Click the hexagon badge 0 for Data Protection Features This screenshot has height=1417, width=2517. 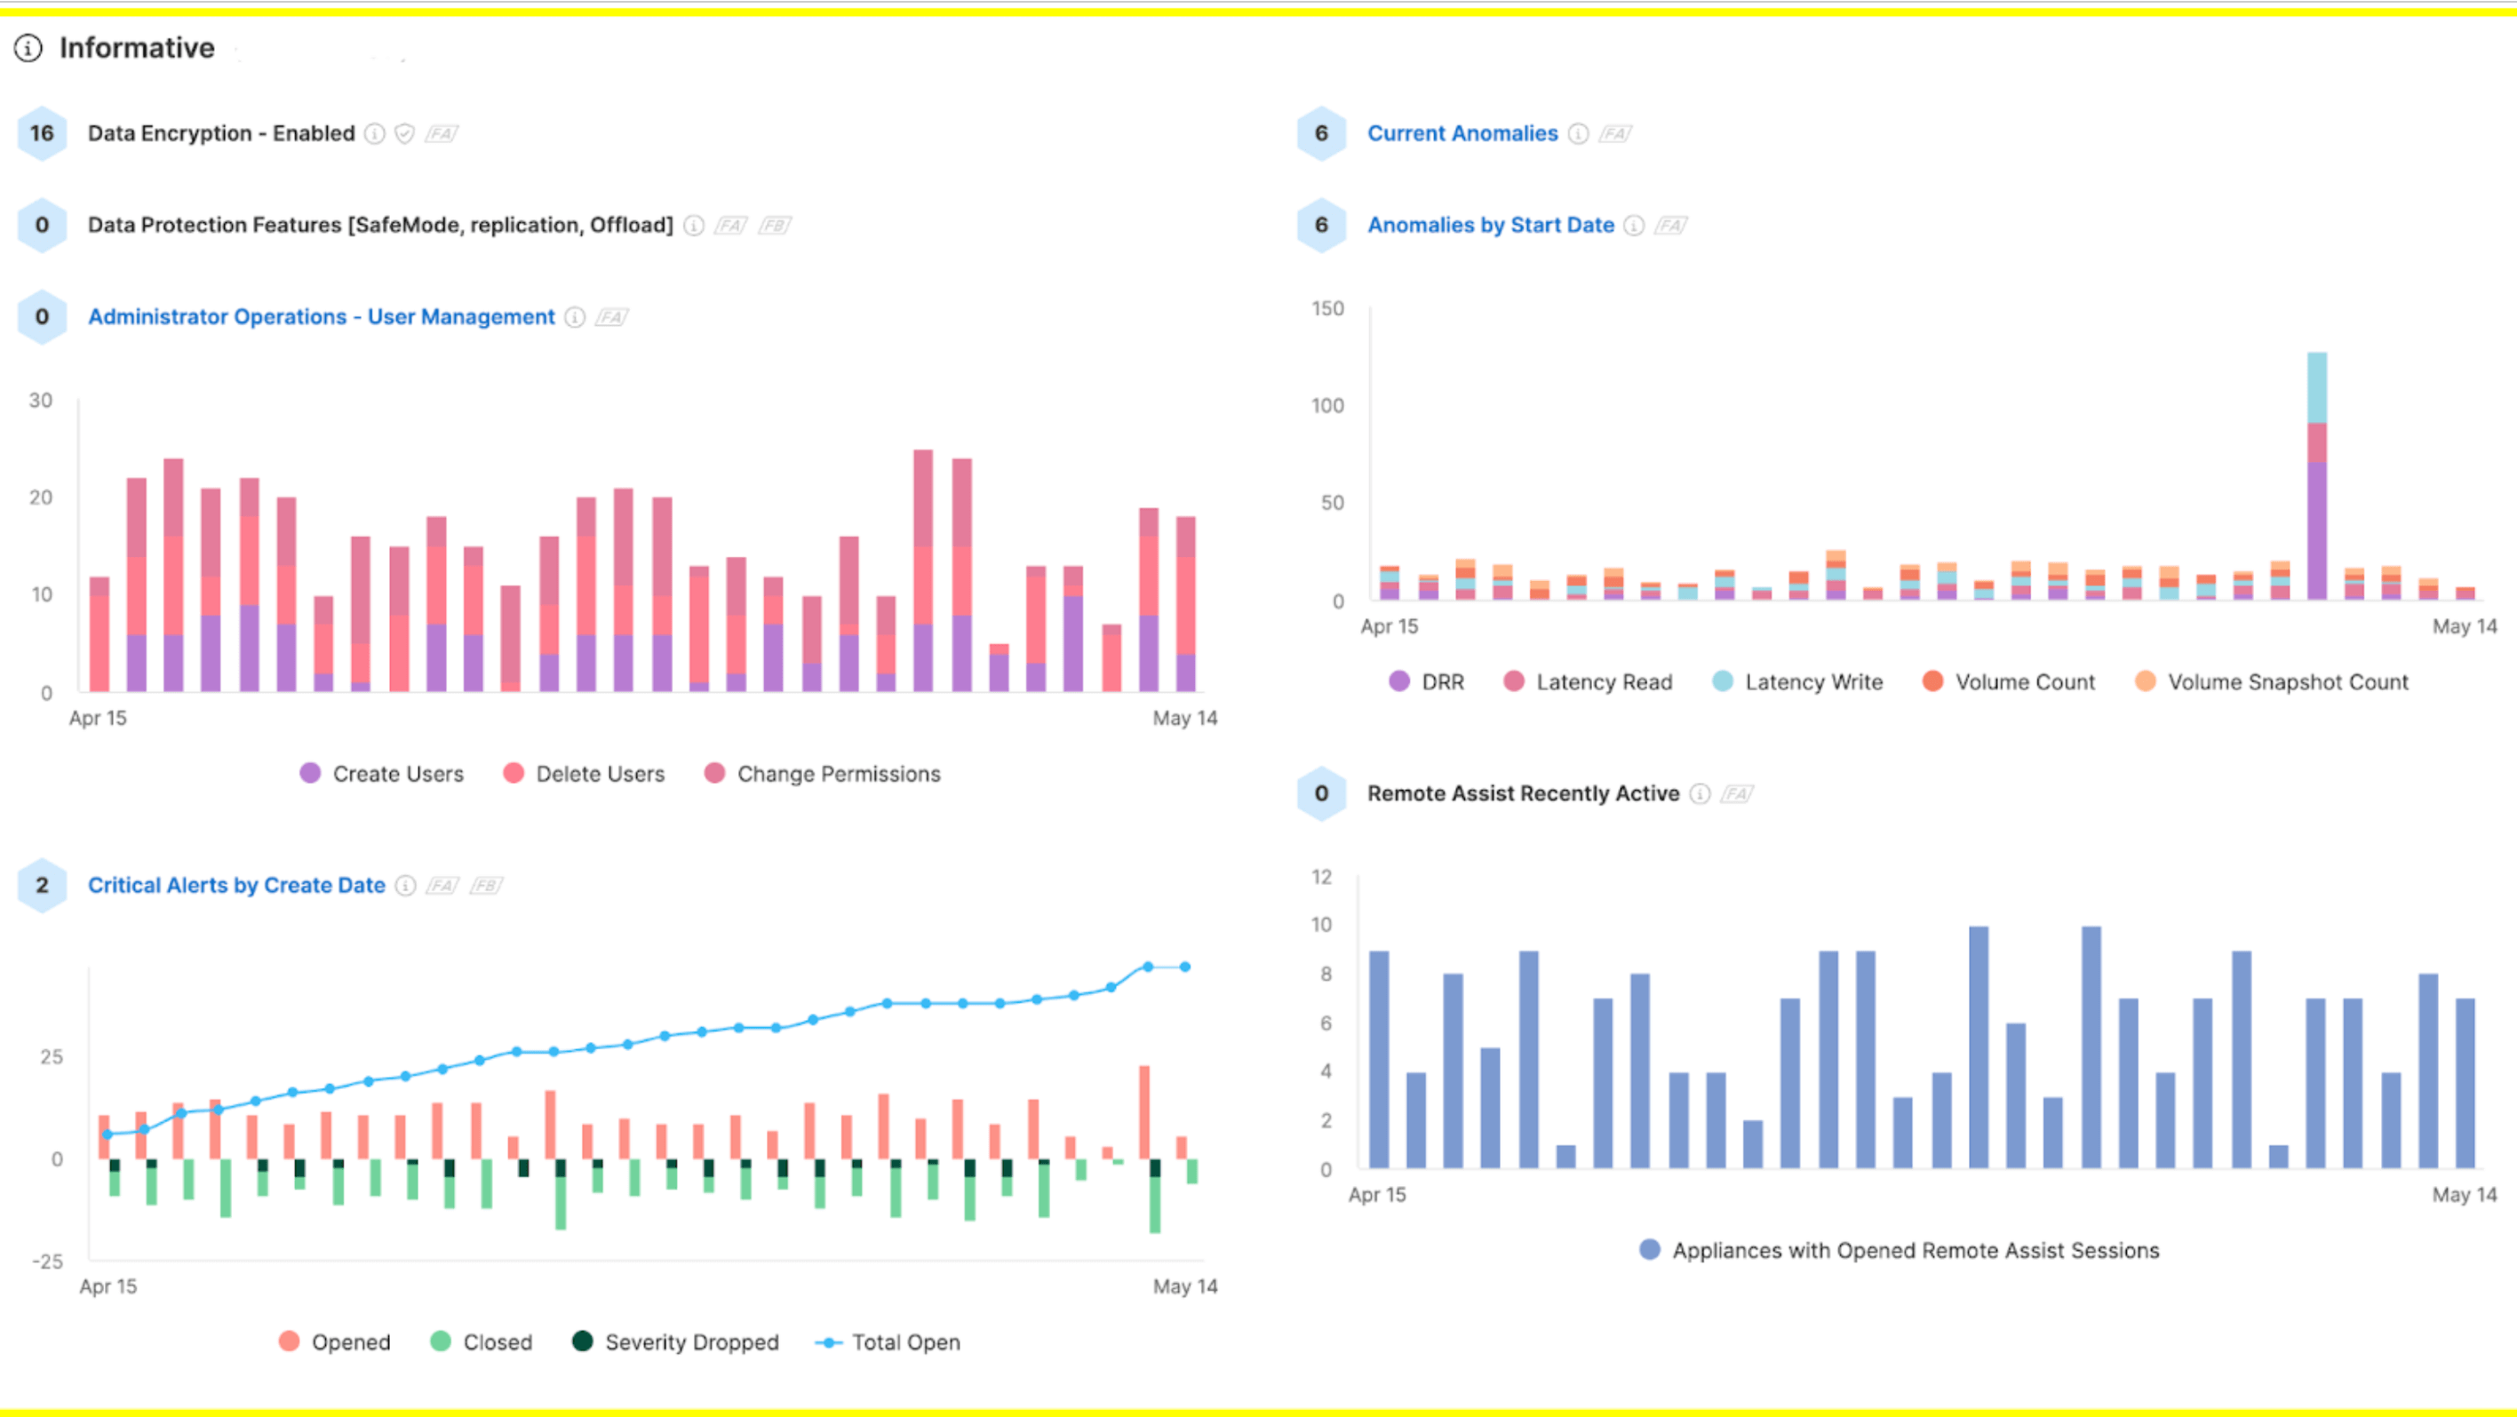coord(42,225)
